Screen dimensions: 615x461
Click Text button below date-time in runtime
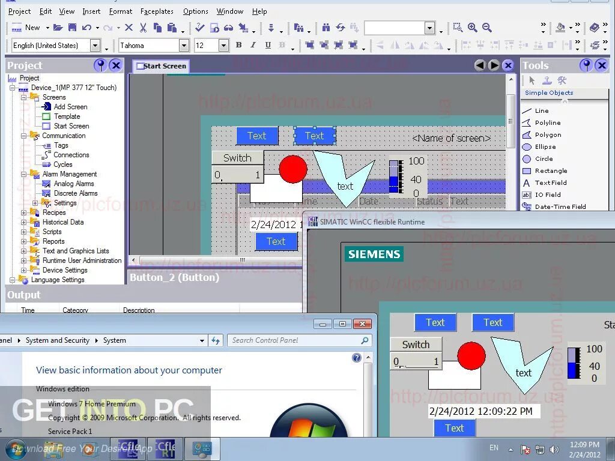(x=455, y=427)
